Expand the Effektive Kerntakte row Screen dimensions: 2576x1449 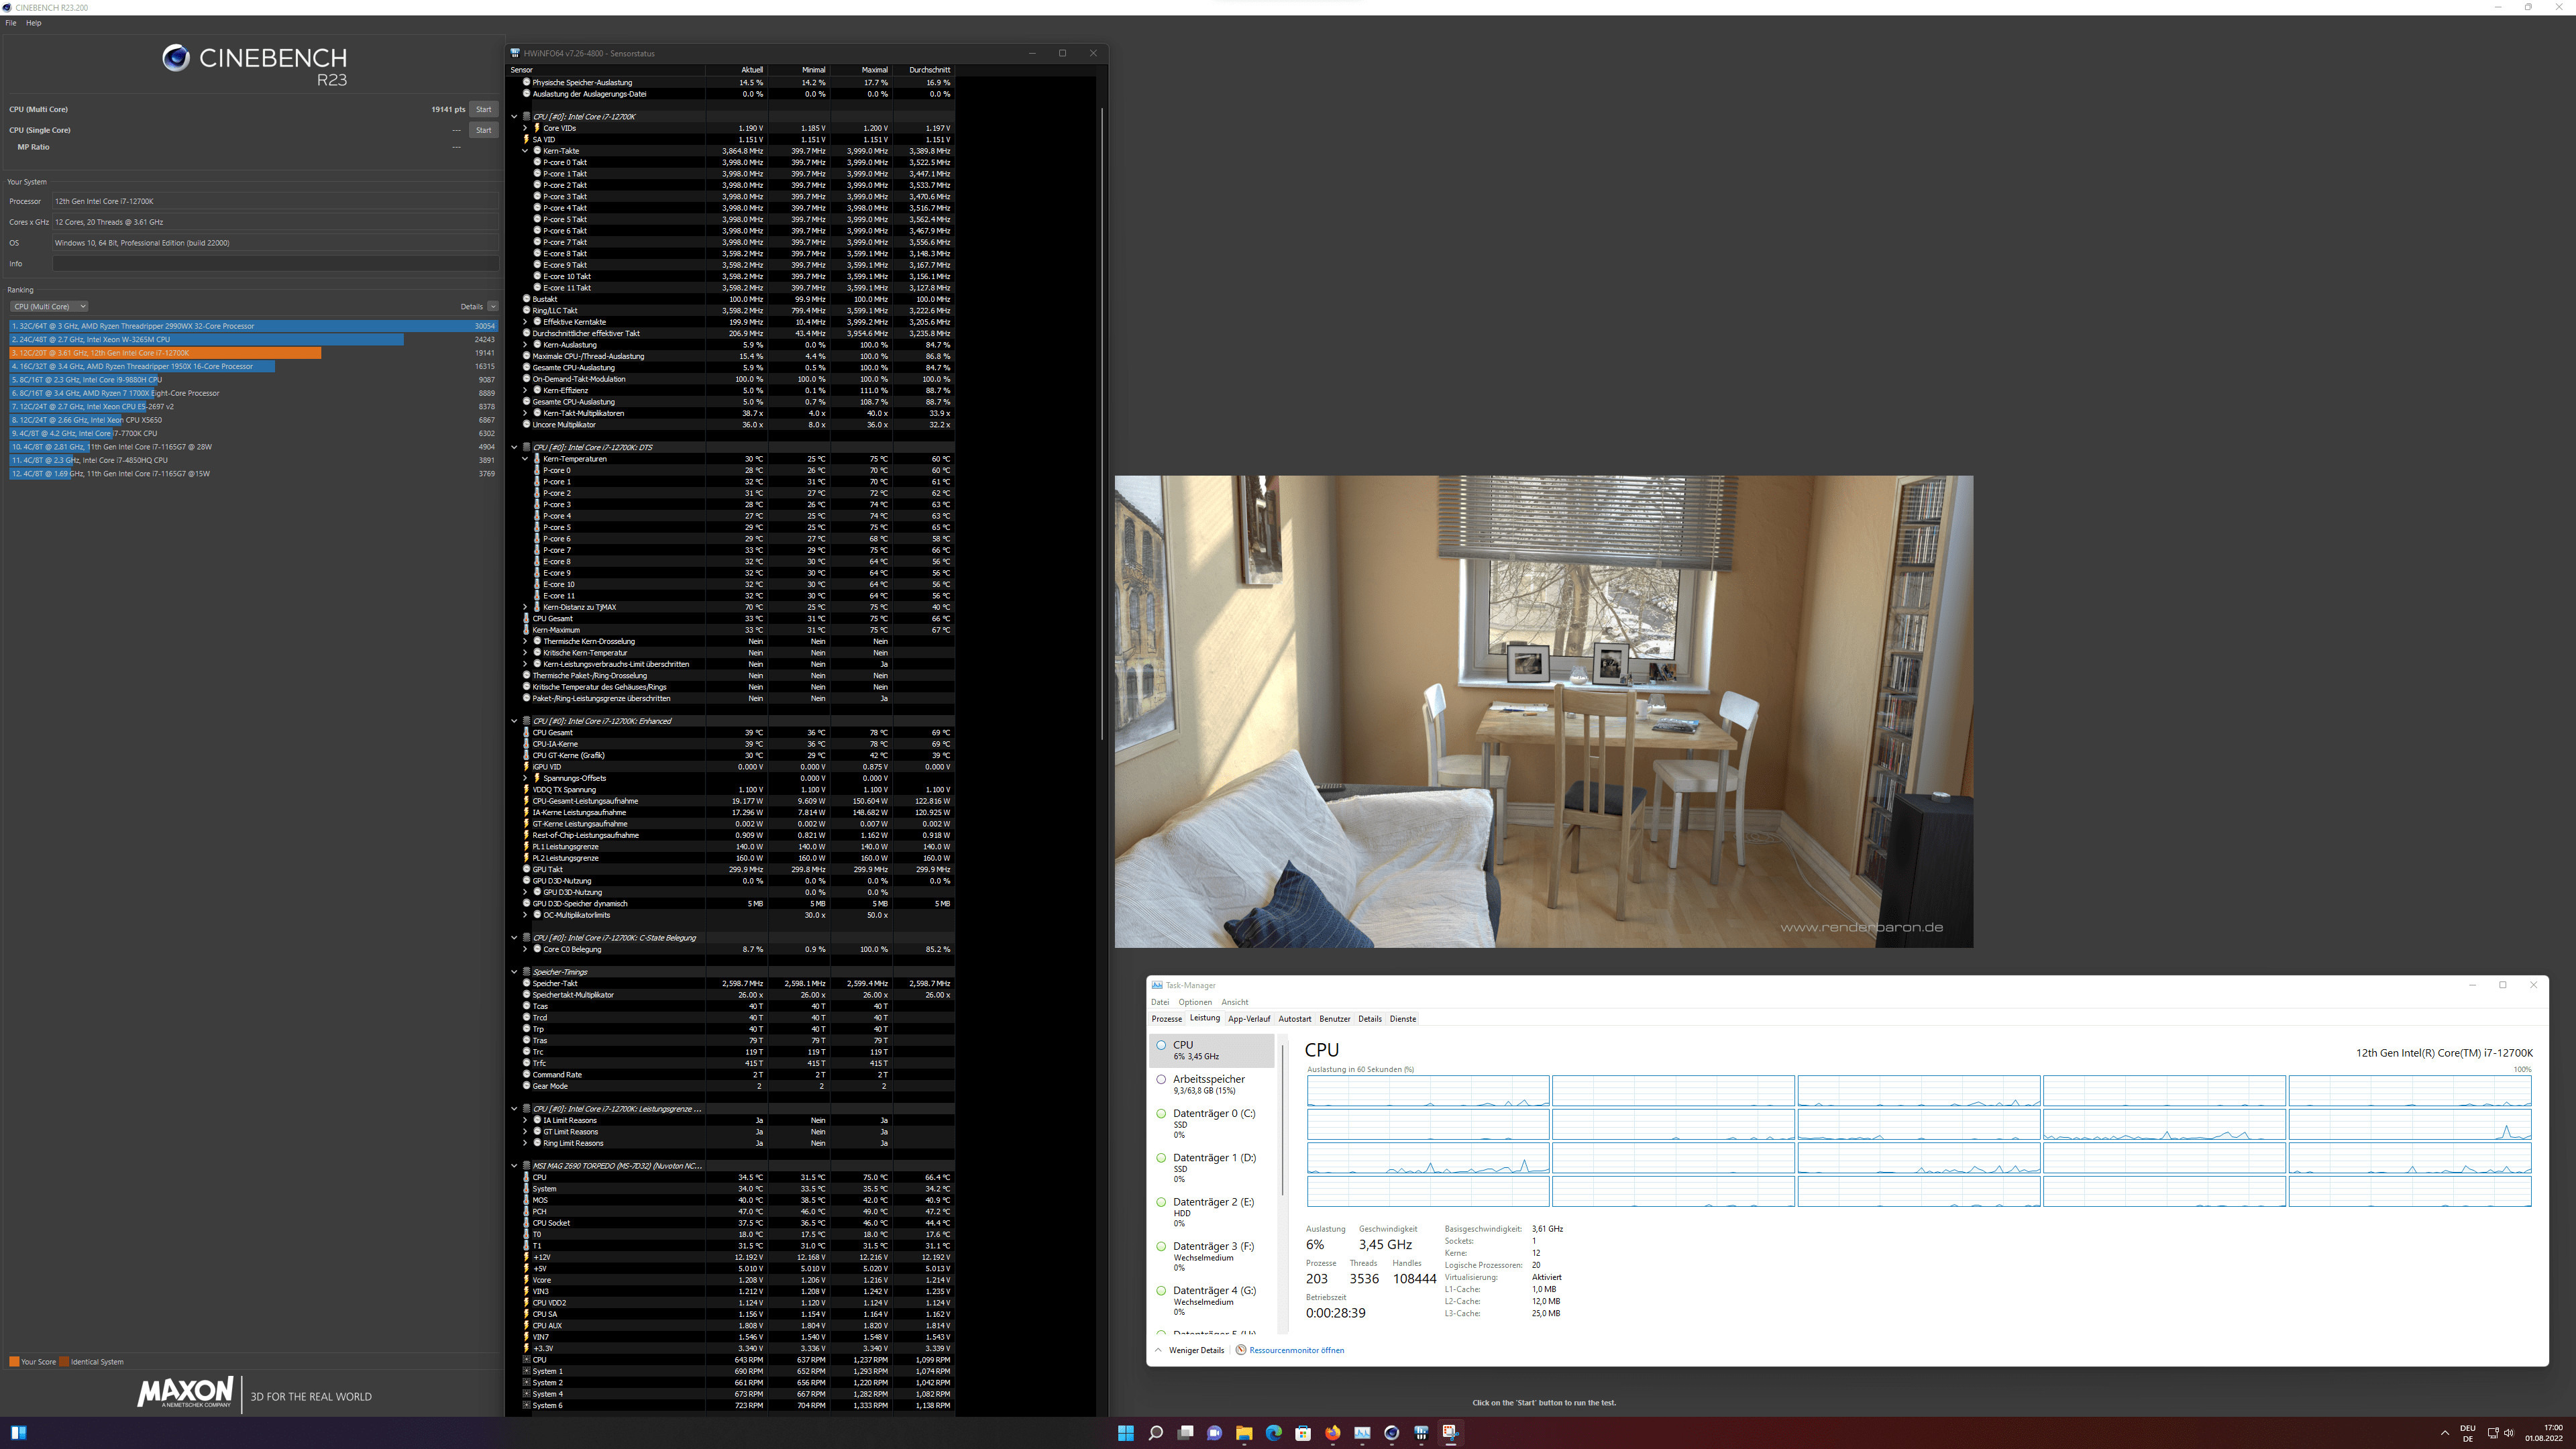click(525, 322)
